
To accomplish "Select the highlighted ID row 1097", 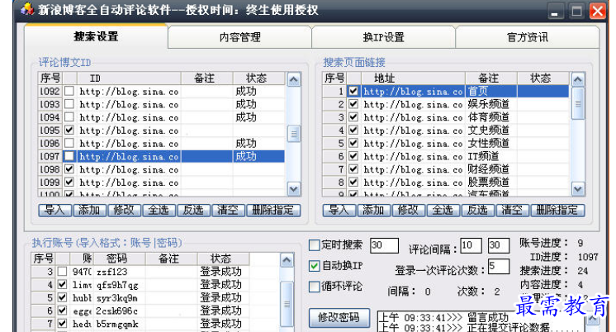I will 162,156.
